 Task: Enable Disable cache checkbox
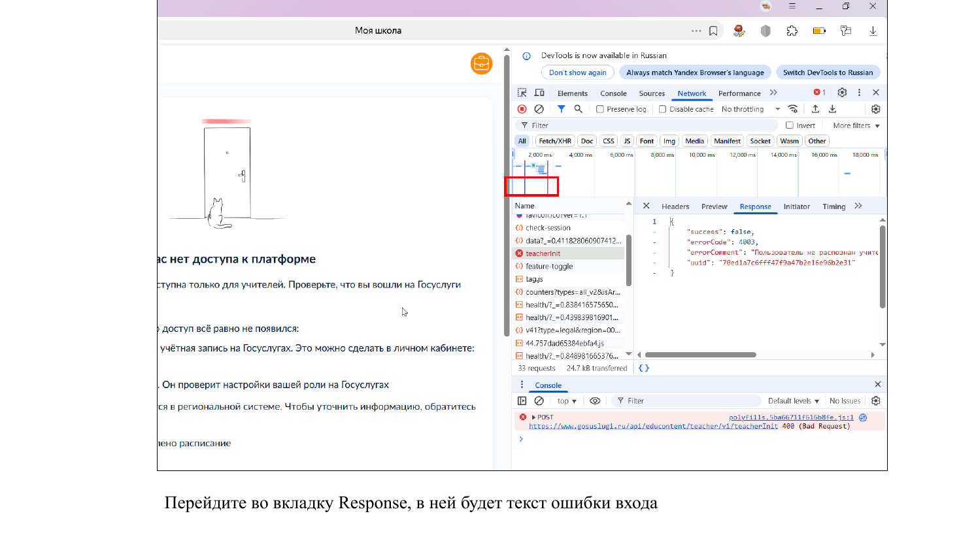(662, 109)
